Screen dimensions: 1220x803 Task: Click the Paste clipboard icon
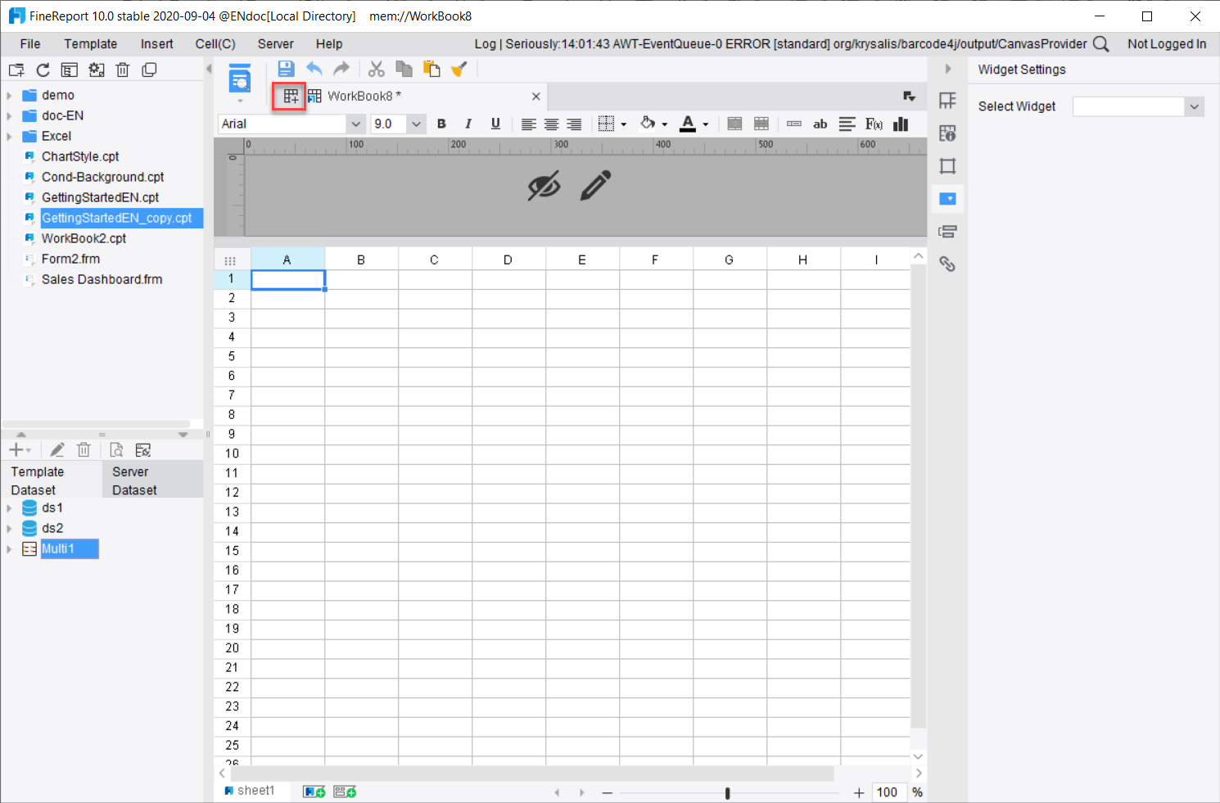pyautogui.click(x=432, y=69)
